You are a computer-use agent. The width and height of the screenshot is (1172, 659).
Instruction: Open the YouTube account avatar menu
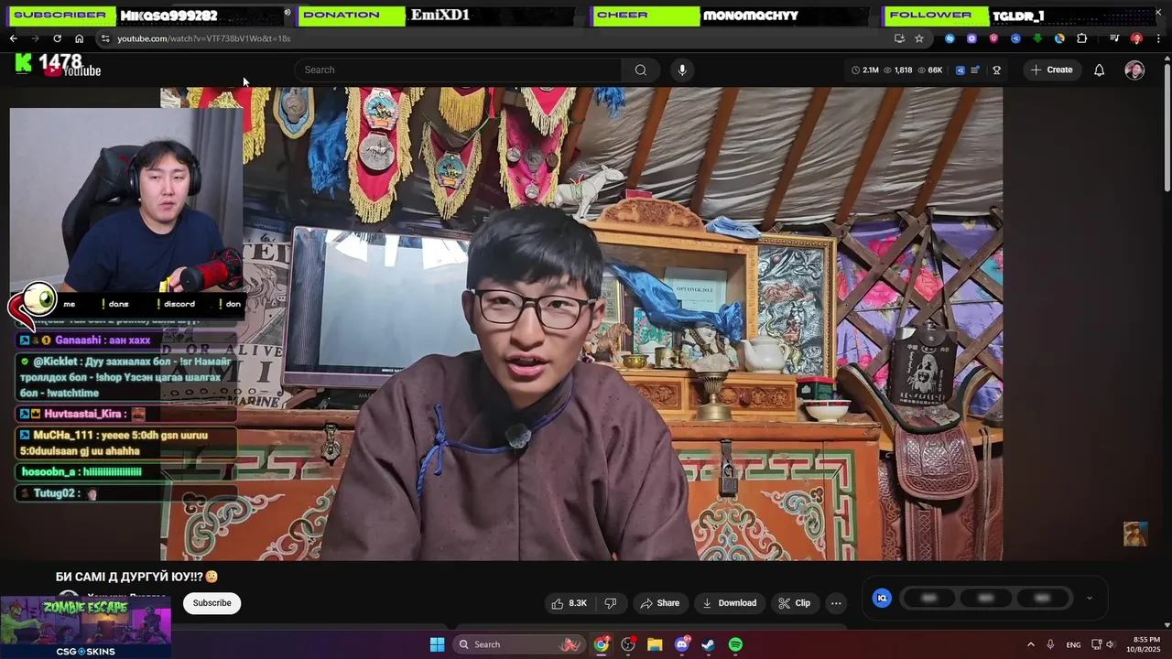[x=1134, y=70]
